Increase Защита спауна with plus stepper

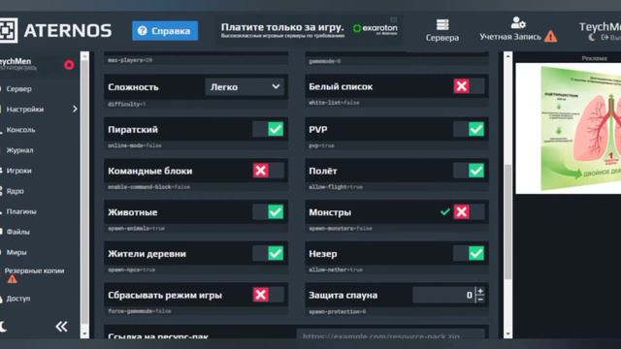tap(480, 291)
